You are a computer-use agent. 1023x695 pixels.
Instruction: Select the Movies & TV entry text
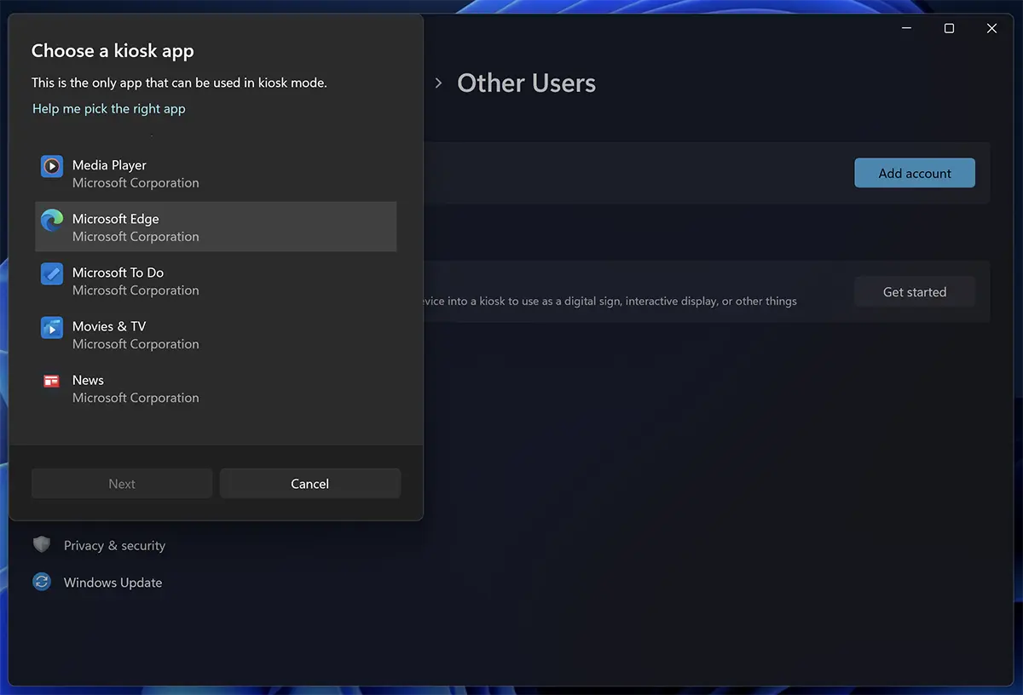(x=109, y=326)
